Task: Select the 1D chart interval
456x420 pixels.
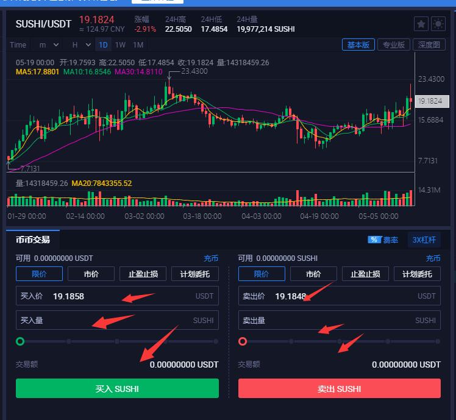Action: point(103,44)
